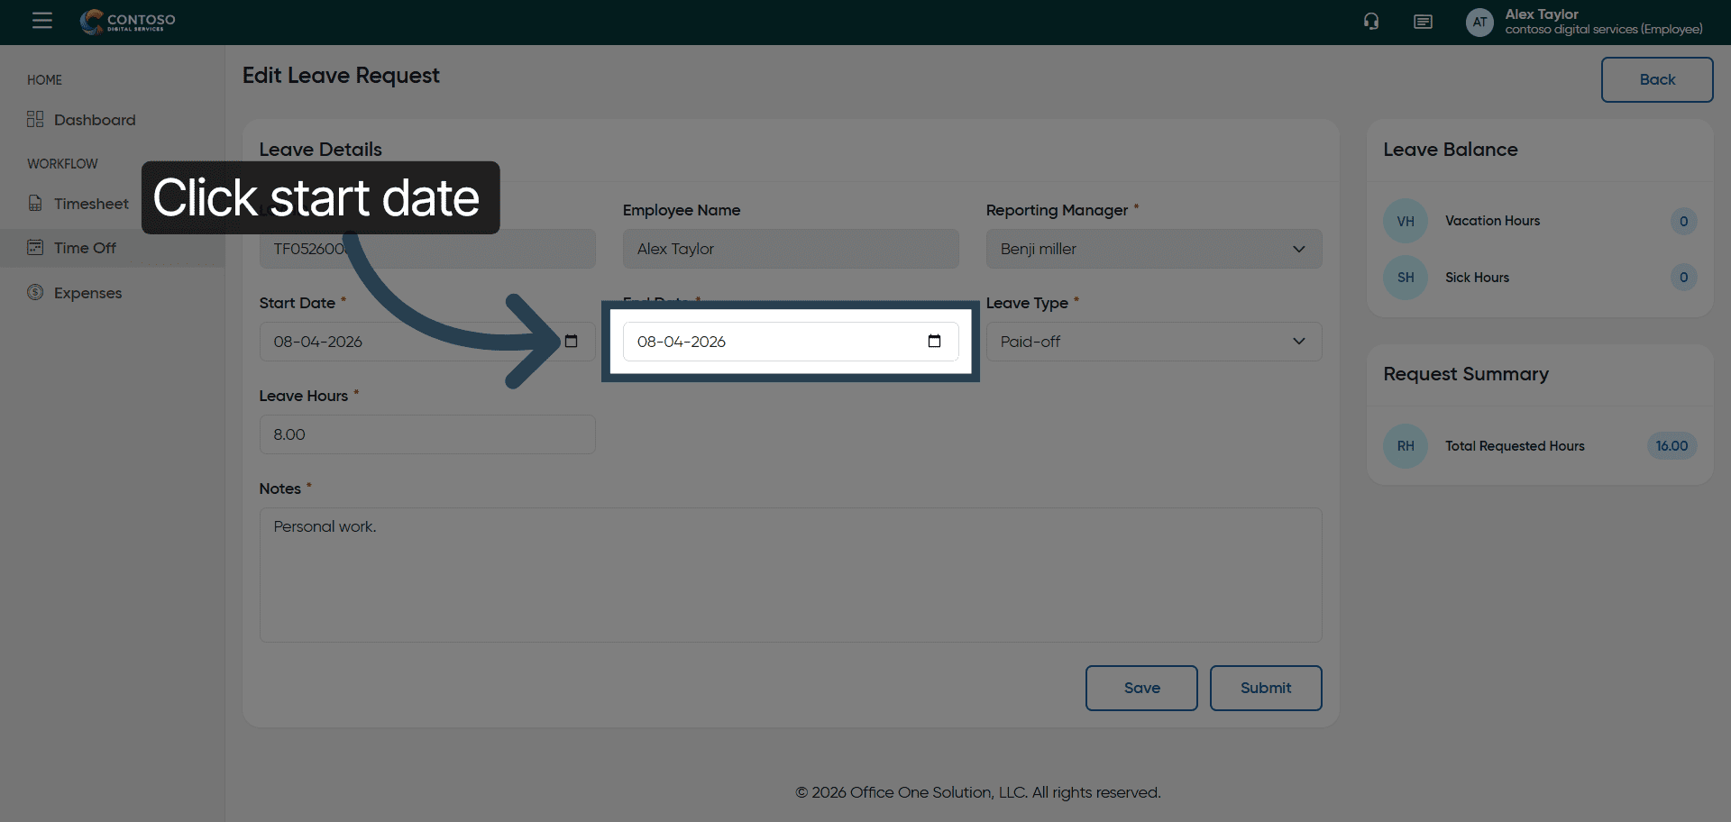Click the Save button

[x=1141, y=688]
